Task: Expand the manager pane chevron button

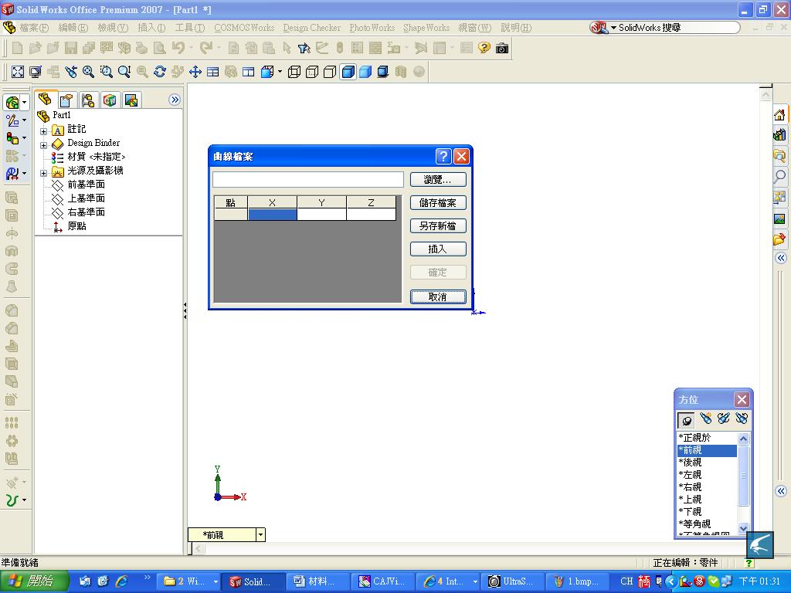Action: click(x=175, y=100)
